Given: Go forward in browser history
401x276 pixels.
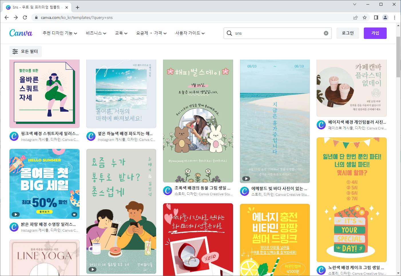Looking at the screenshot, I should [x=16, y=17].
